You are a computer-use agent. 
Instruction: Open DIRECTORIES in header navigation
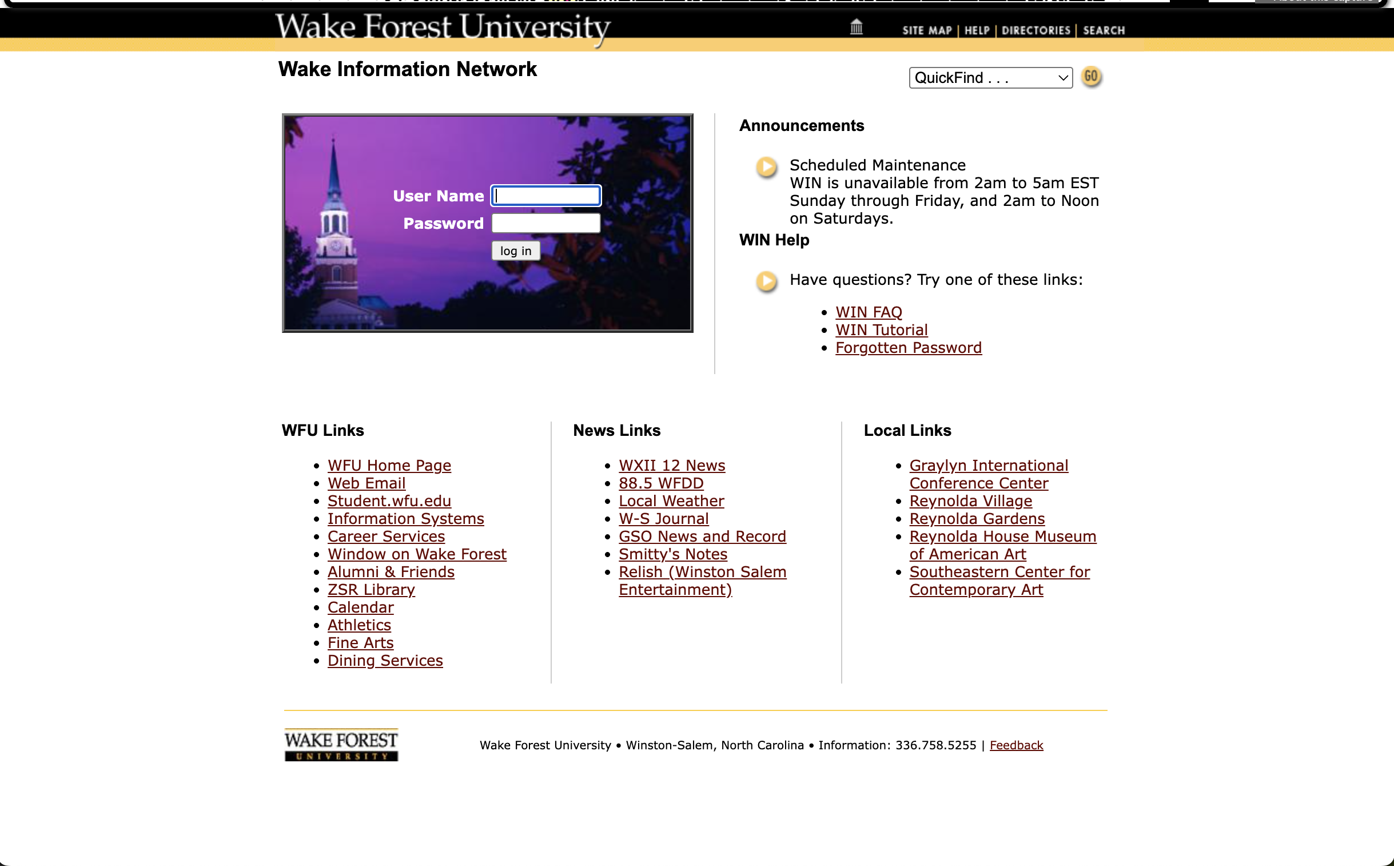(1035, 30)
